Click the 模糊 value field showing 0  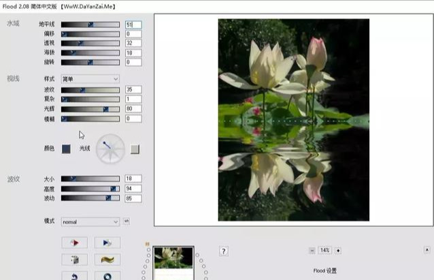[x=133, y=119]
